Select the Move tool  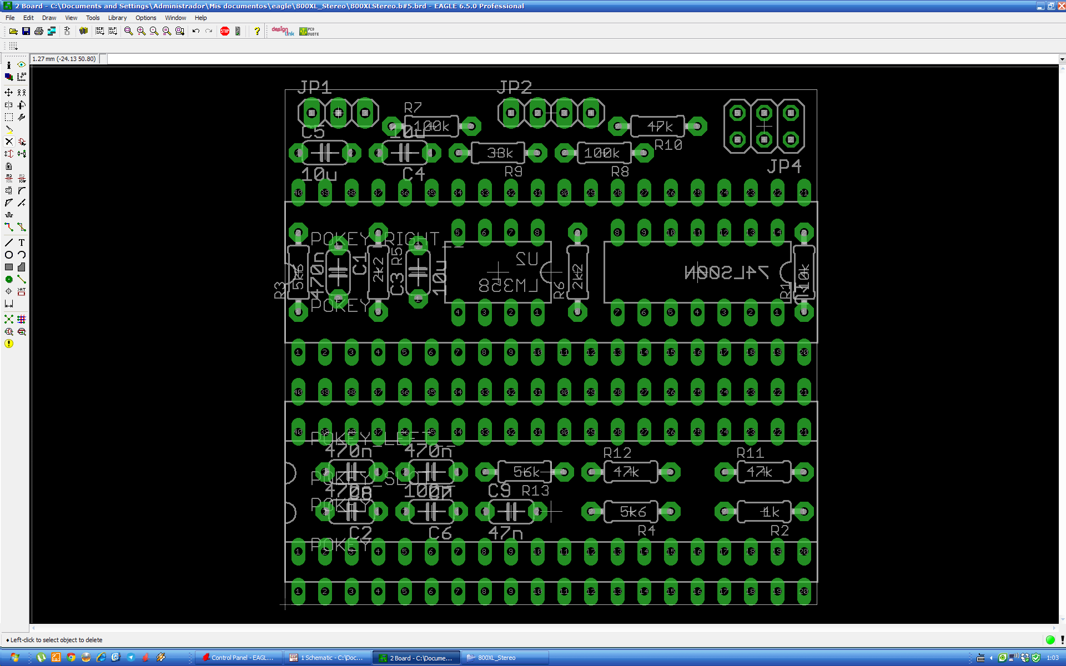pos(9,93)
